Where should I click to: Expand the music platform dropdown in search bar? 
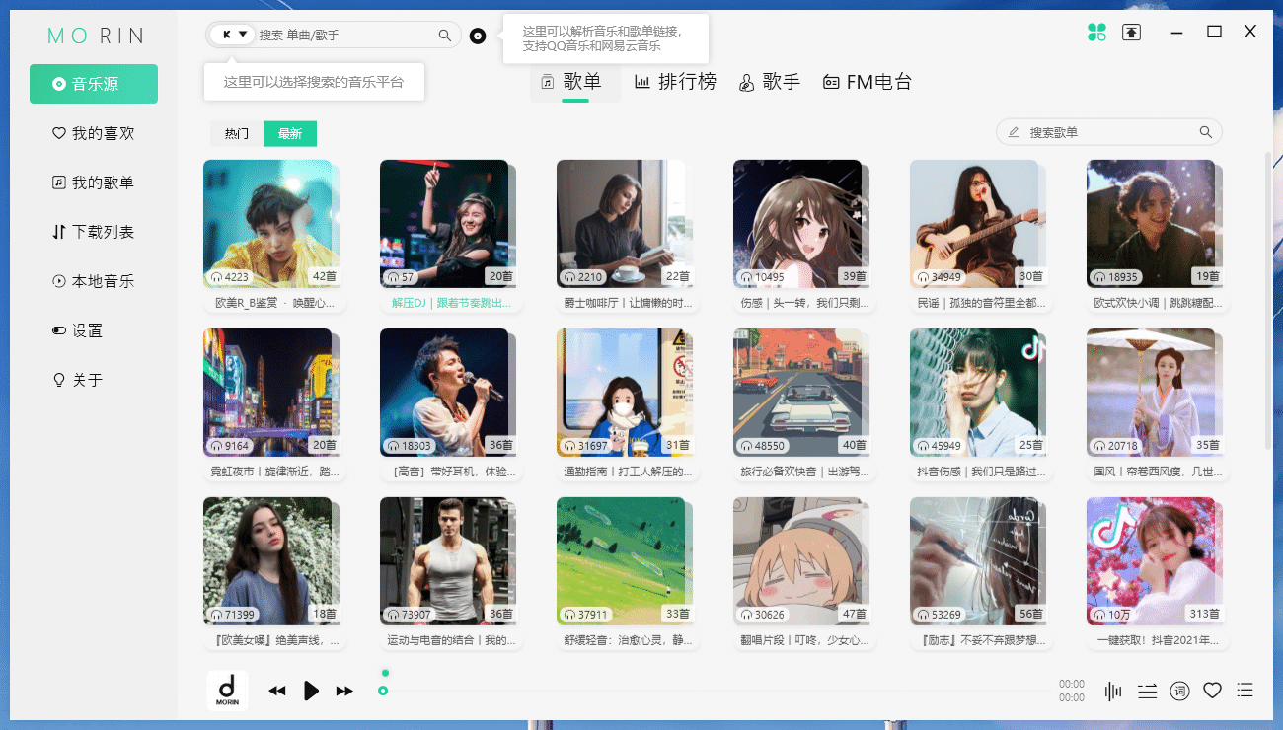(234, 35)
